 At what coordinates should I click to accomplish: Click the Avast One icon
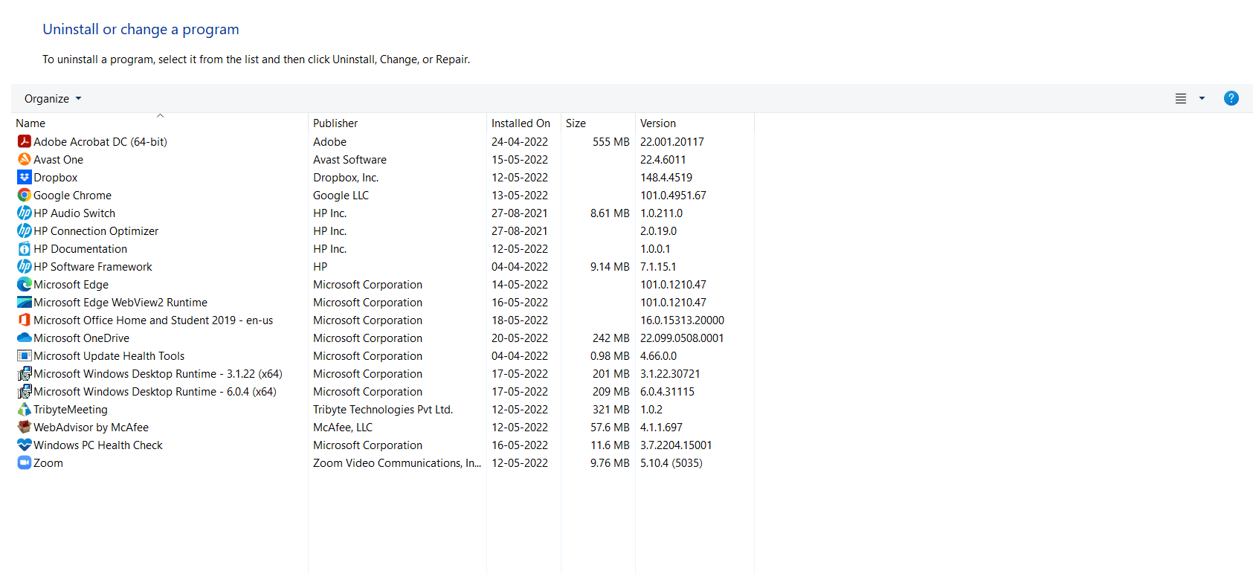(25, 159)
